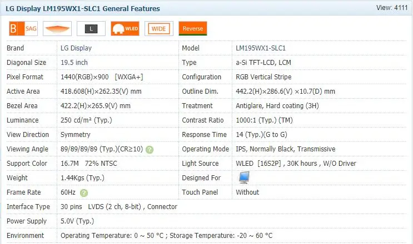Click the '418.608(H)×262.35(V) mm' active area value

tap(101, 91)
